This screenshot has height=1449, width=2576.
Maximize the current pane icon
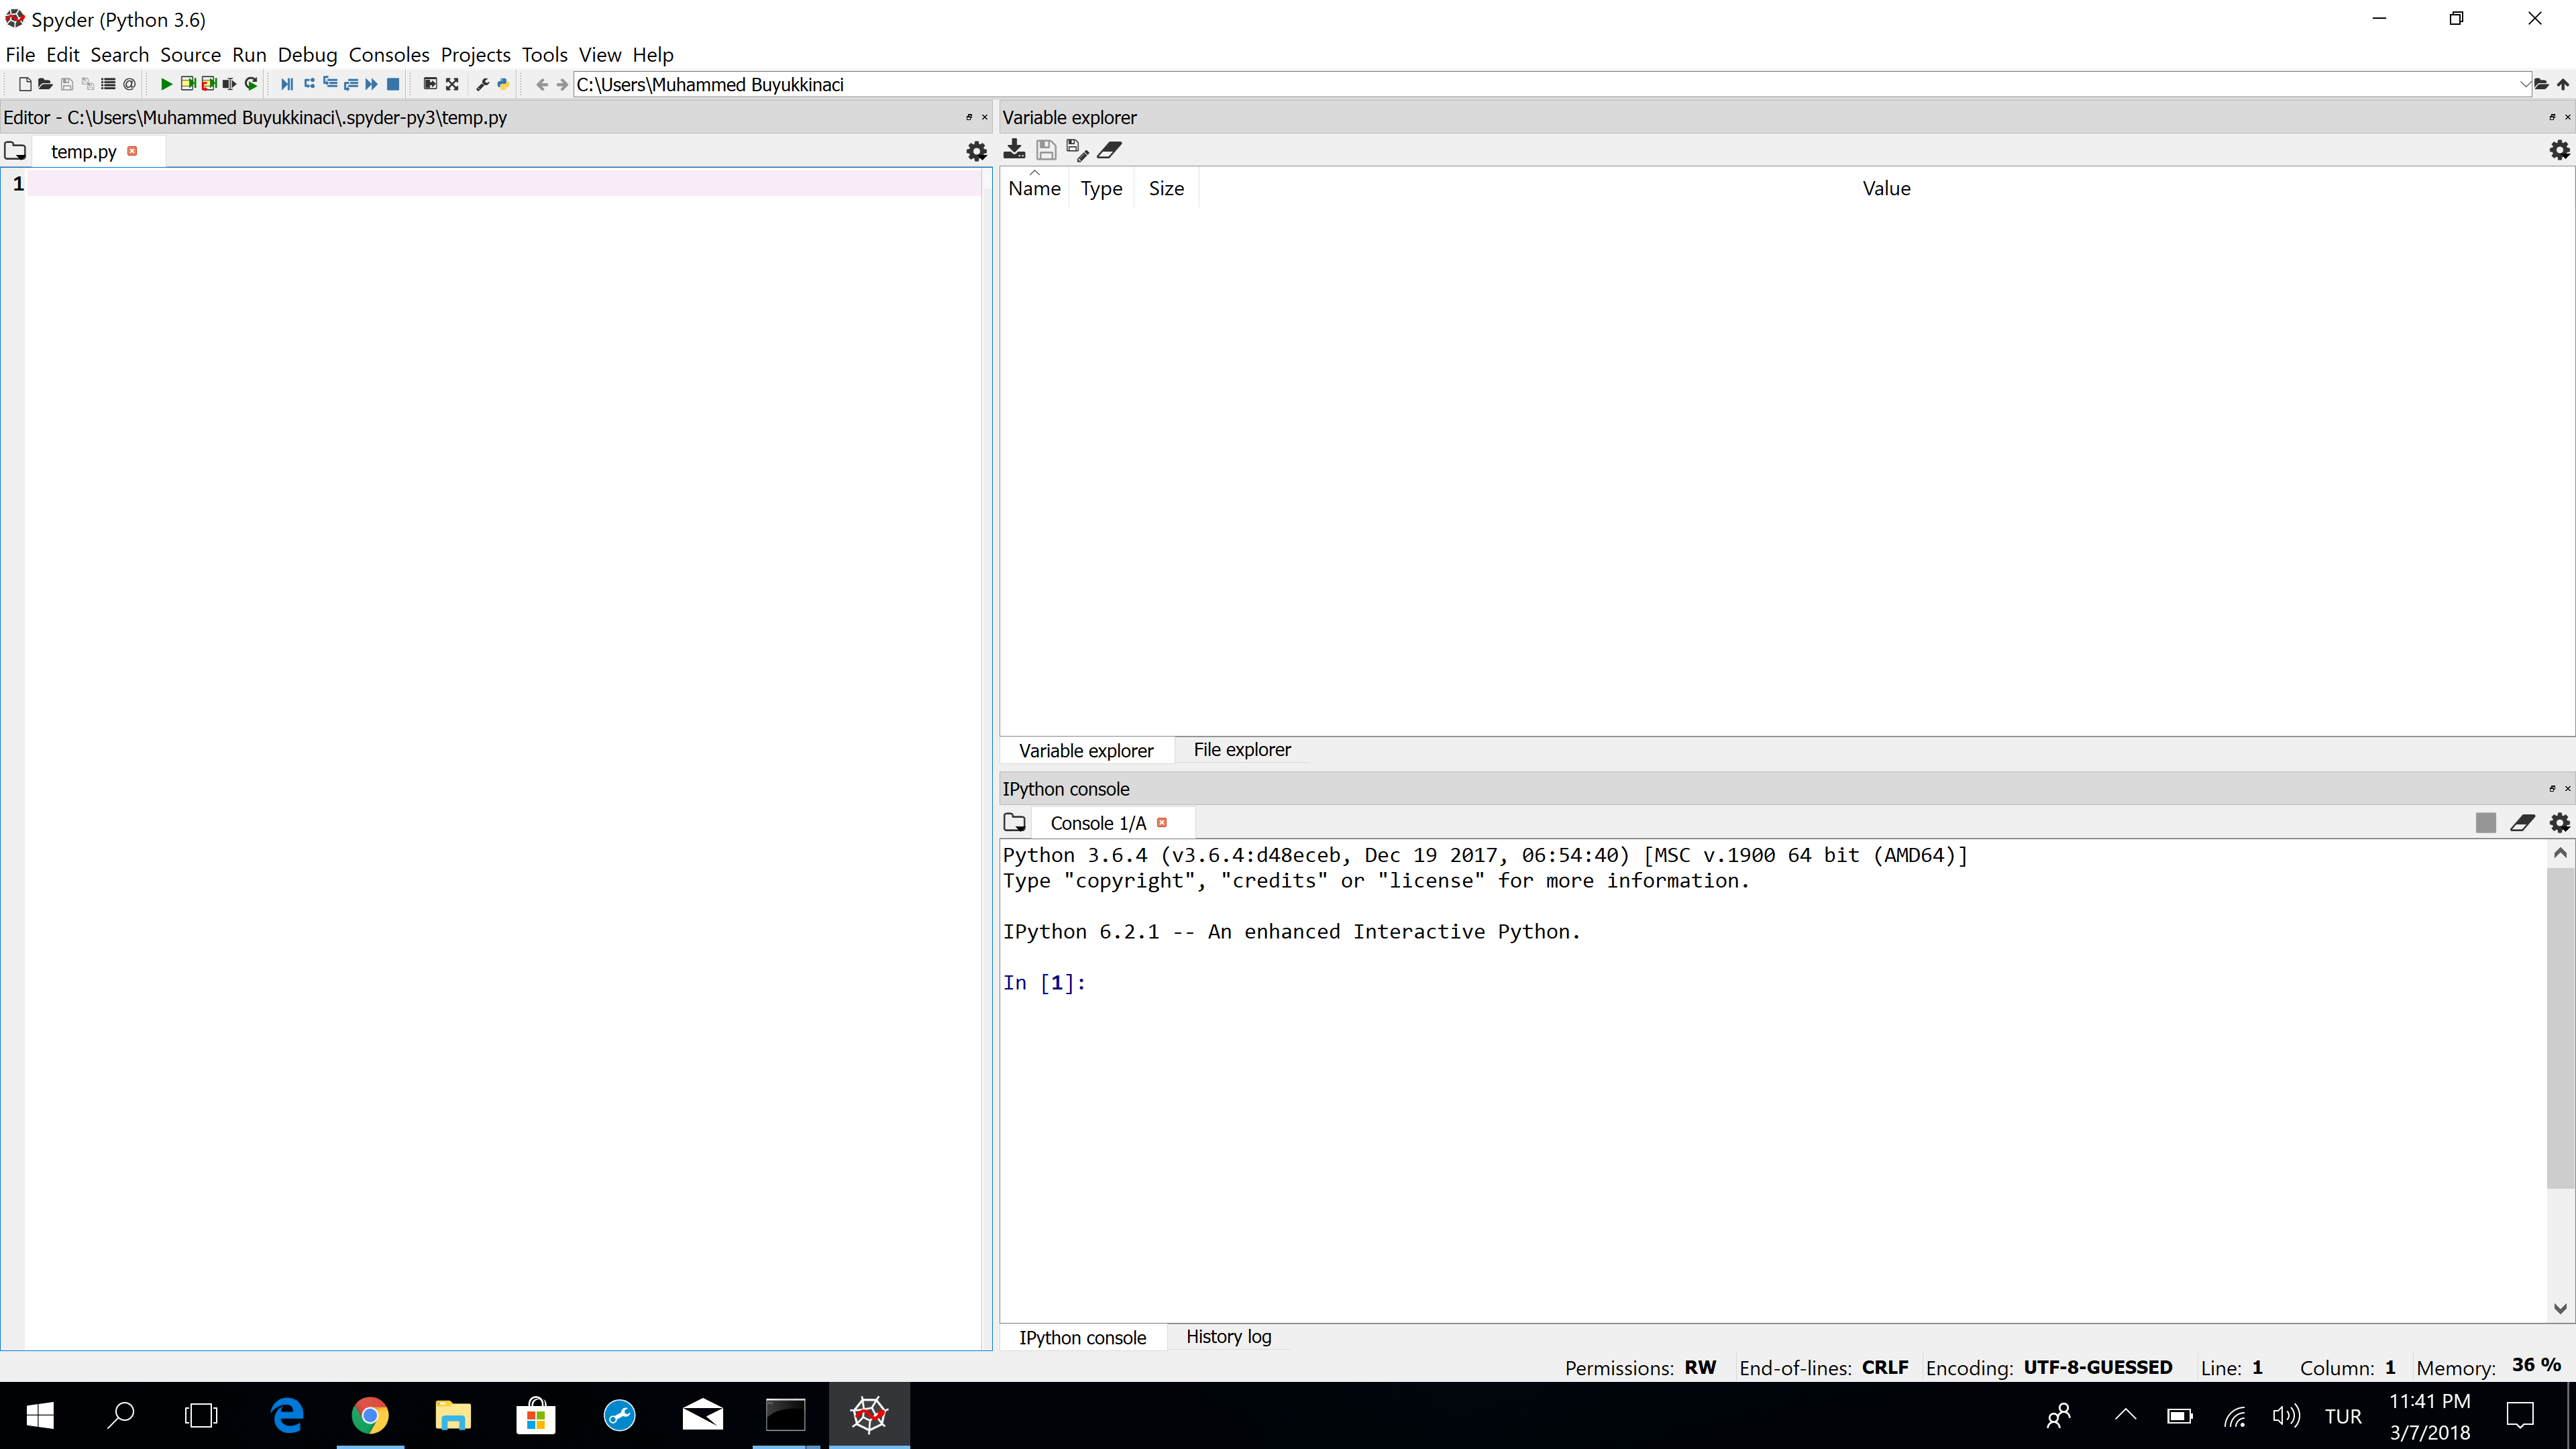click(x=430, y=85)
